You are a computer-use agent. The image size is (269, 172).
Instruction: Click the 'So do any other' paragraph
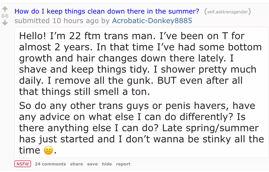coord(140,128)
